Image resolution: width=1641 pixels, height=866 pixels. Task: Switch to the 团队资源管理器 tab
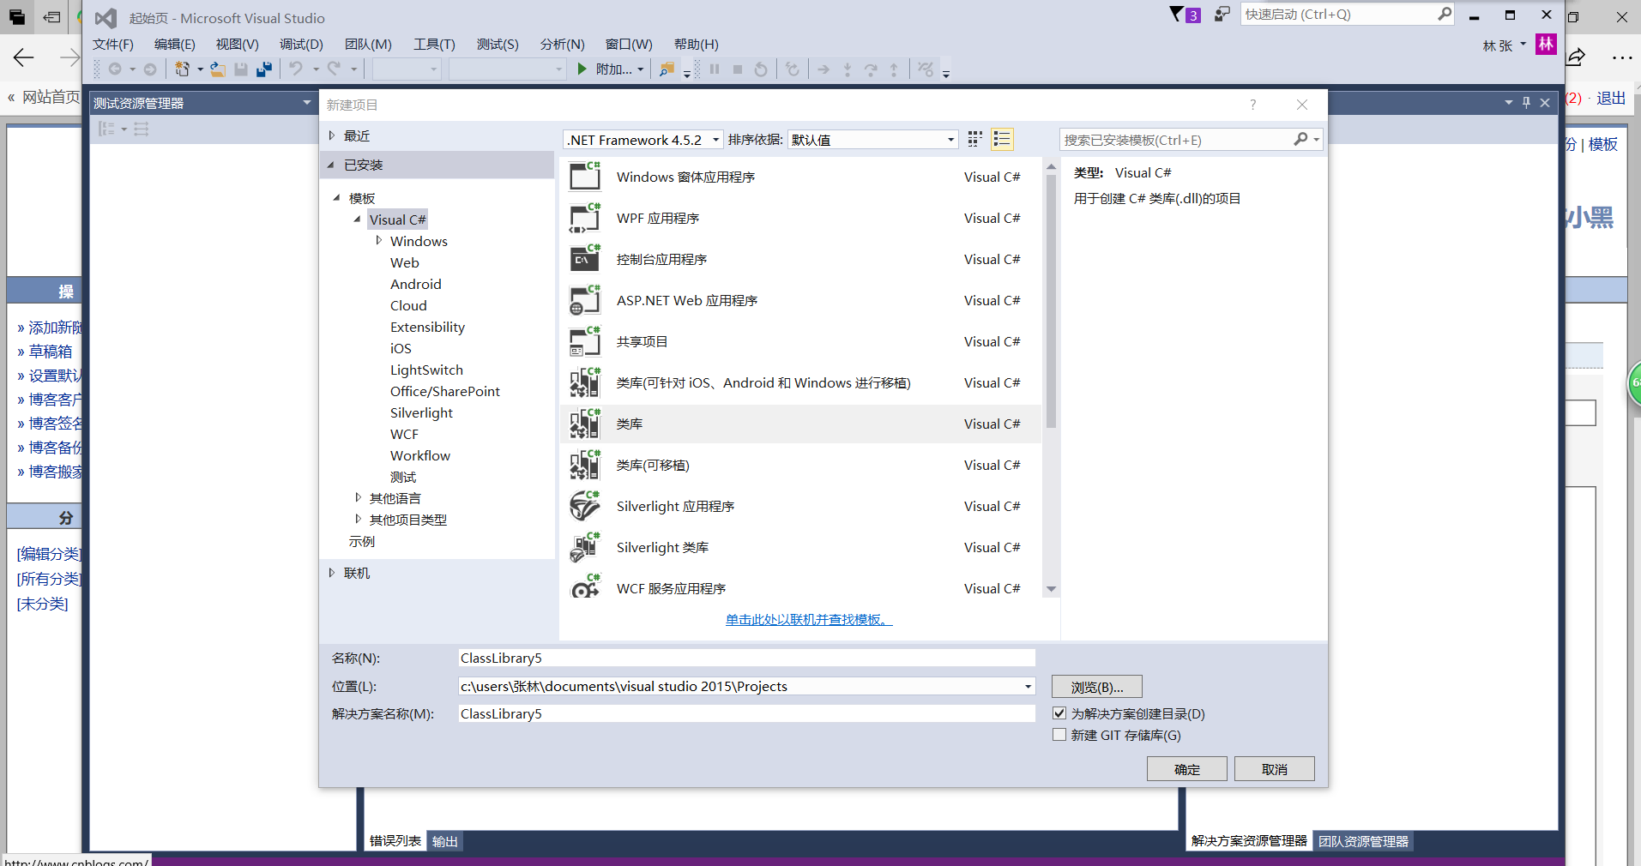tap(1363, 841)
